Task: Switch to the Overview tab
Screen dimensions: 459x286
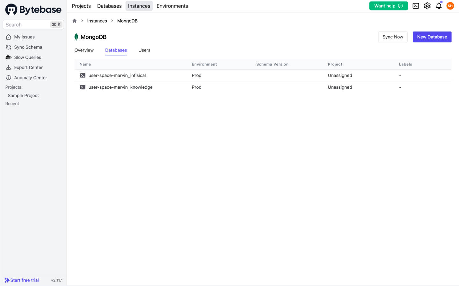Action: [x=84, y=50]
